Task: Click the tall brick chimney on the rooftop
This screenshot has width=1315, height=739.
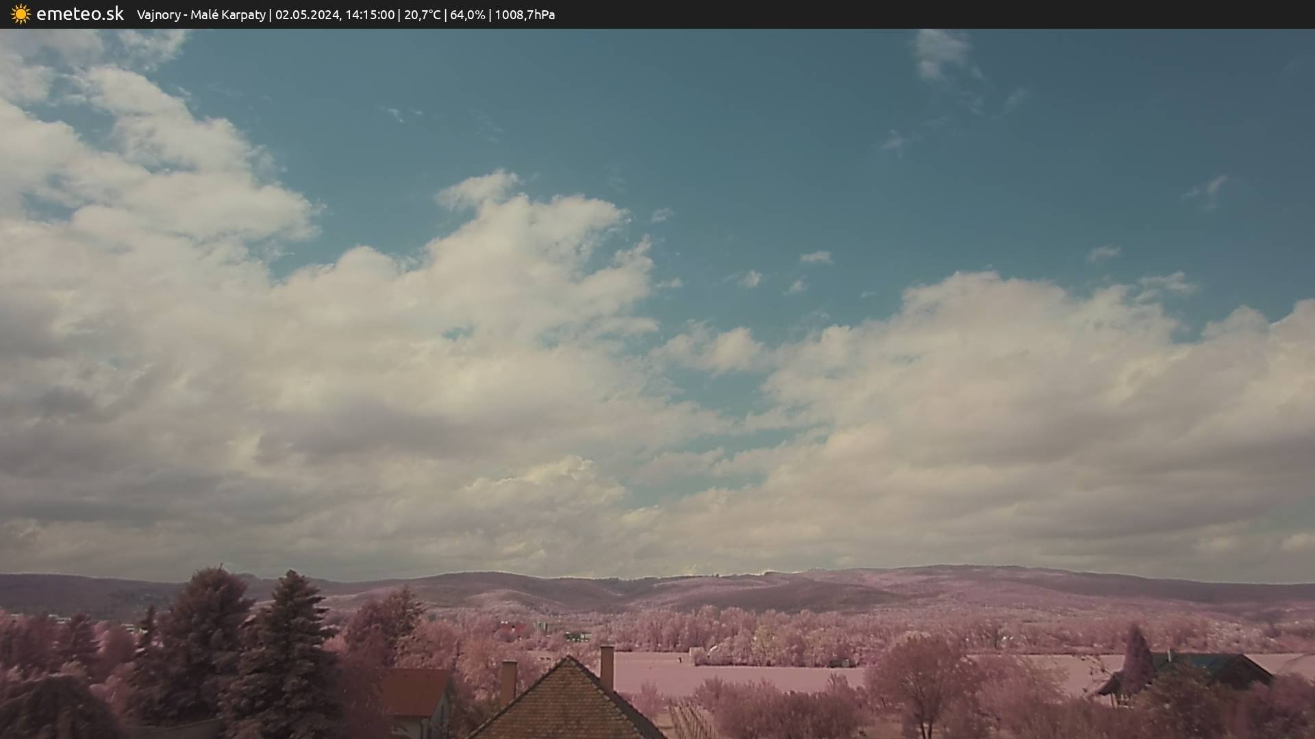Action: point(607,667)
